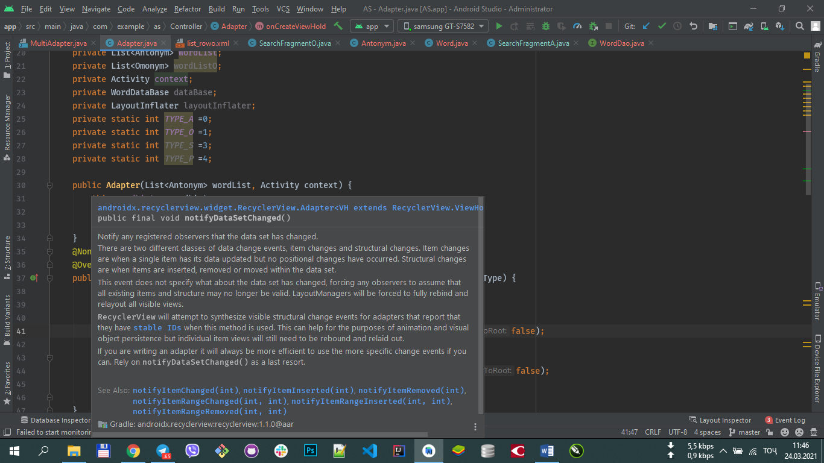
Task: Click the Git Update Project arrow icon
Action: click(x=646, y=27)
